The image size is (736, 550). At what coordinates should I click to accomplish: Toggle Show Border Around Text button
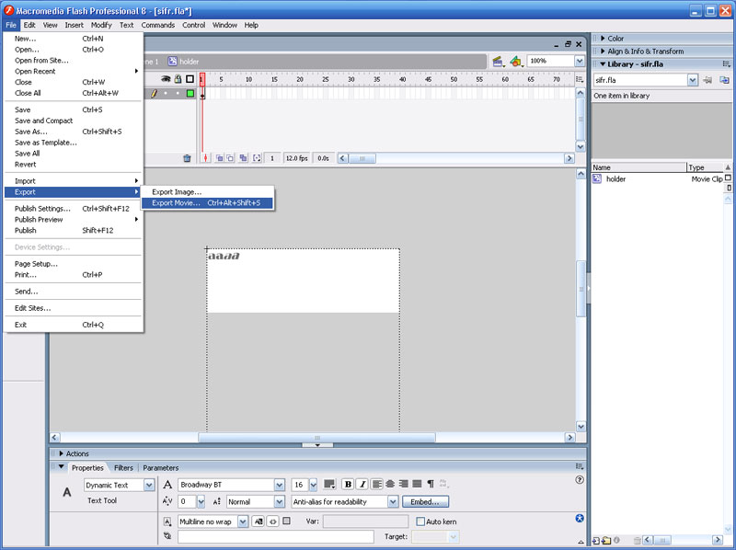pos(287,521)
